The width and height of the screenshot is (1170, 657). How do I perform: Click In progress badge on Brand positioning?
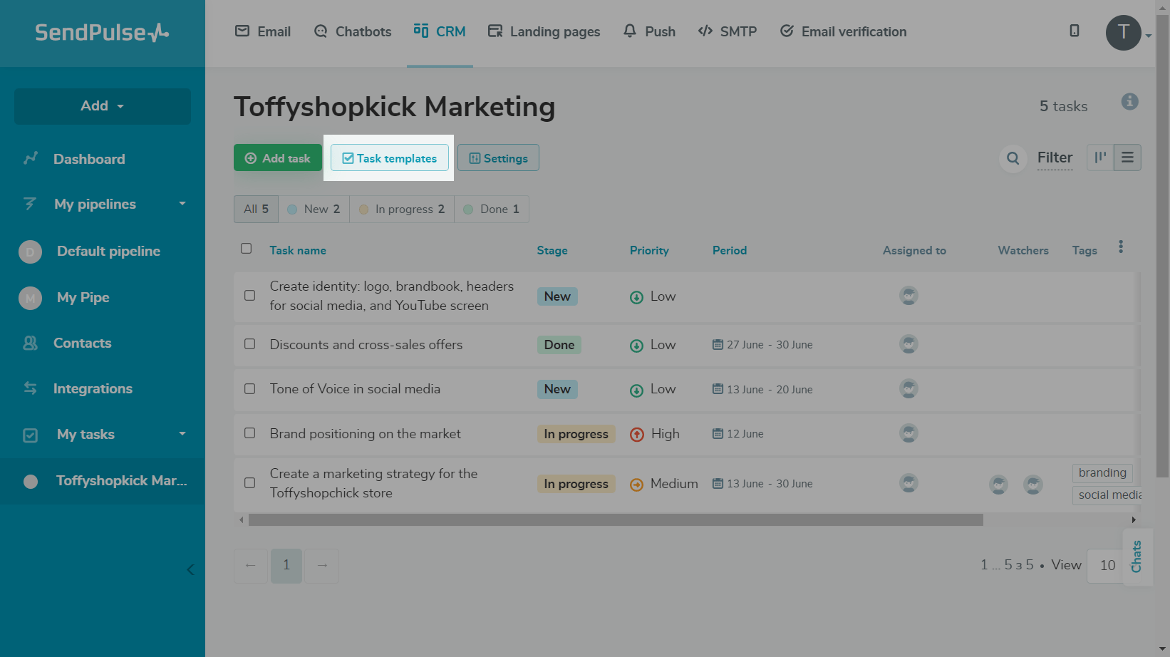(576, 434)
